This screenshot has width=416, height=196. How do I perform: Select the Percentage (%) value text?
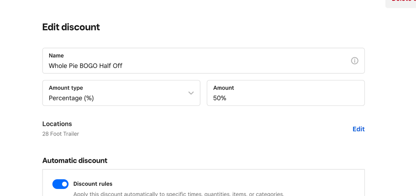pyautogui.click(x=71, y=98)
